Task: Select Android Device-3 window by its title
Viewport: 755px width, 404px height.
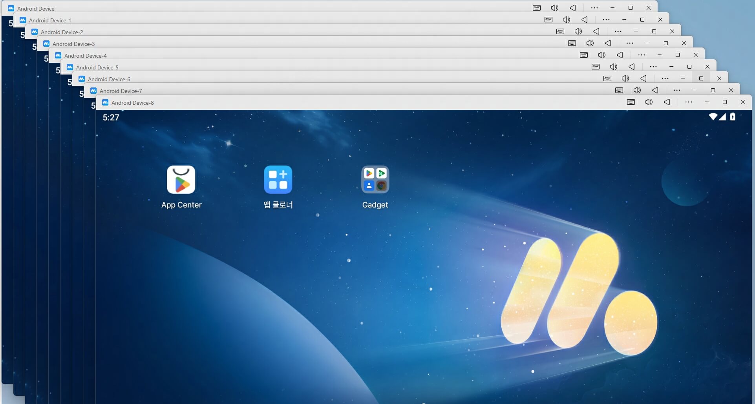Action: pyautogui.click(x=73, y=44)
